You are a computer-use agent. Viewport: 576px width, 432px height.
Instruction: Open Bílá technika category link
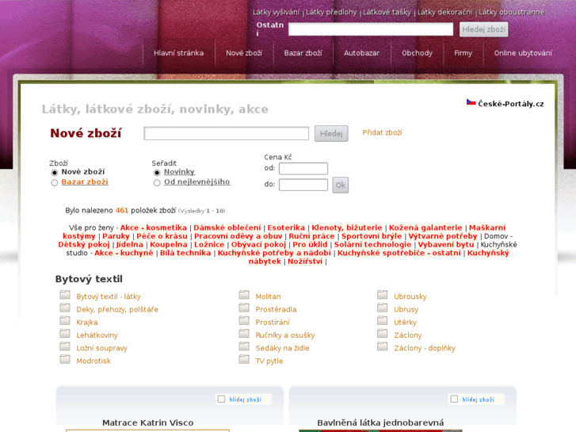(185, 253)
